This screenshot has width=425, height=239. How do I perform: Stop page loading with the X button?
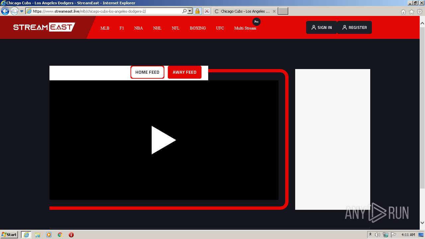pos(207,11)
